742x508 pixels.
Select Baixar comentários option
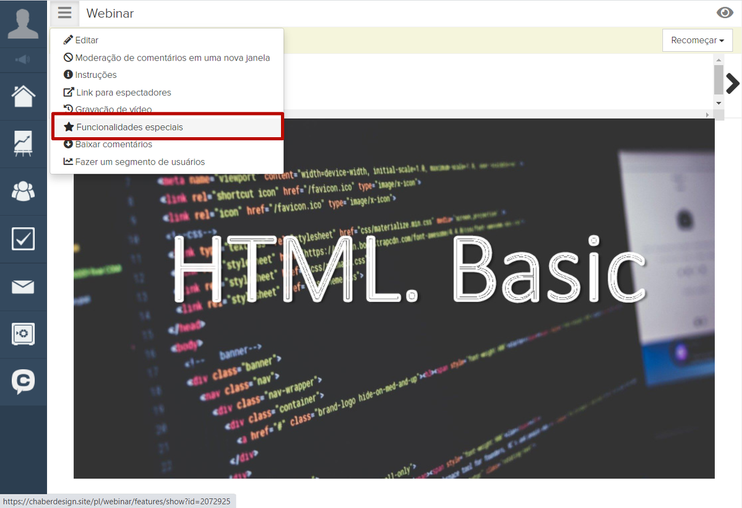(113, 144)
